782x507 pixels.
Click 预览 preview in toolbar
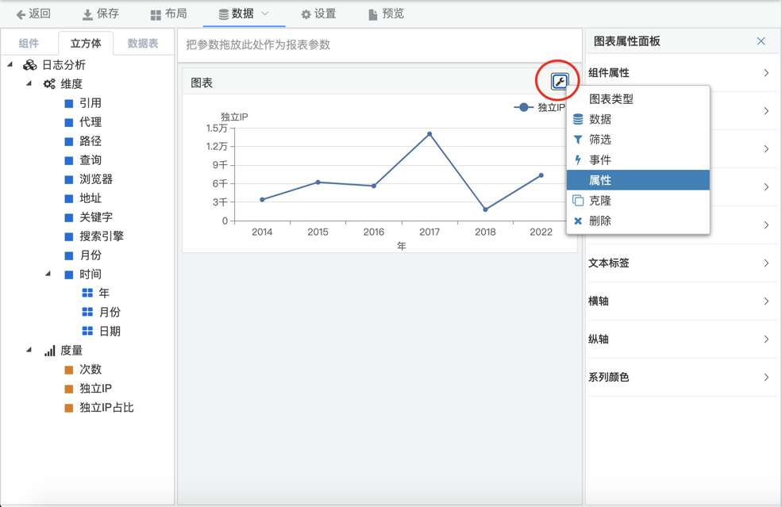(387, 14)
